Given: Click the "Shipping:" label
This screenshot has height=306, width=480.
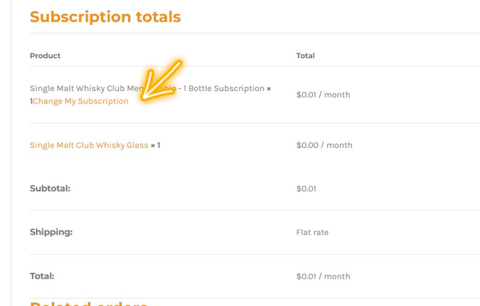Looking at the screenshot, I should click(51, 232).
